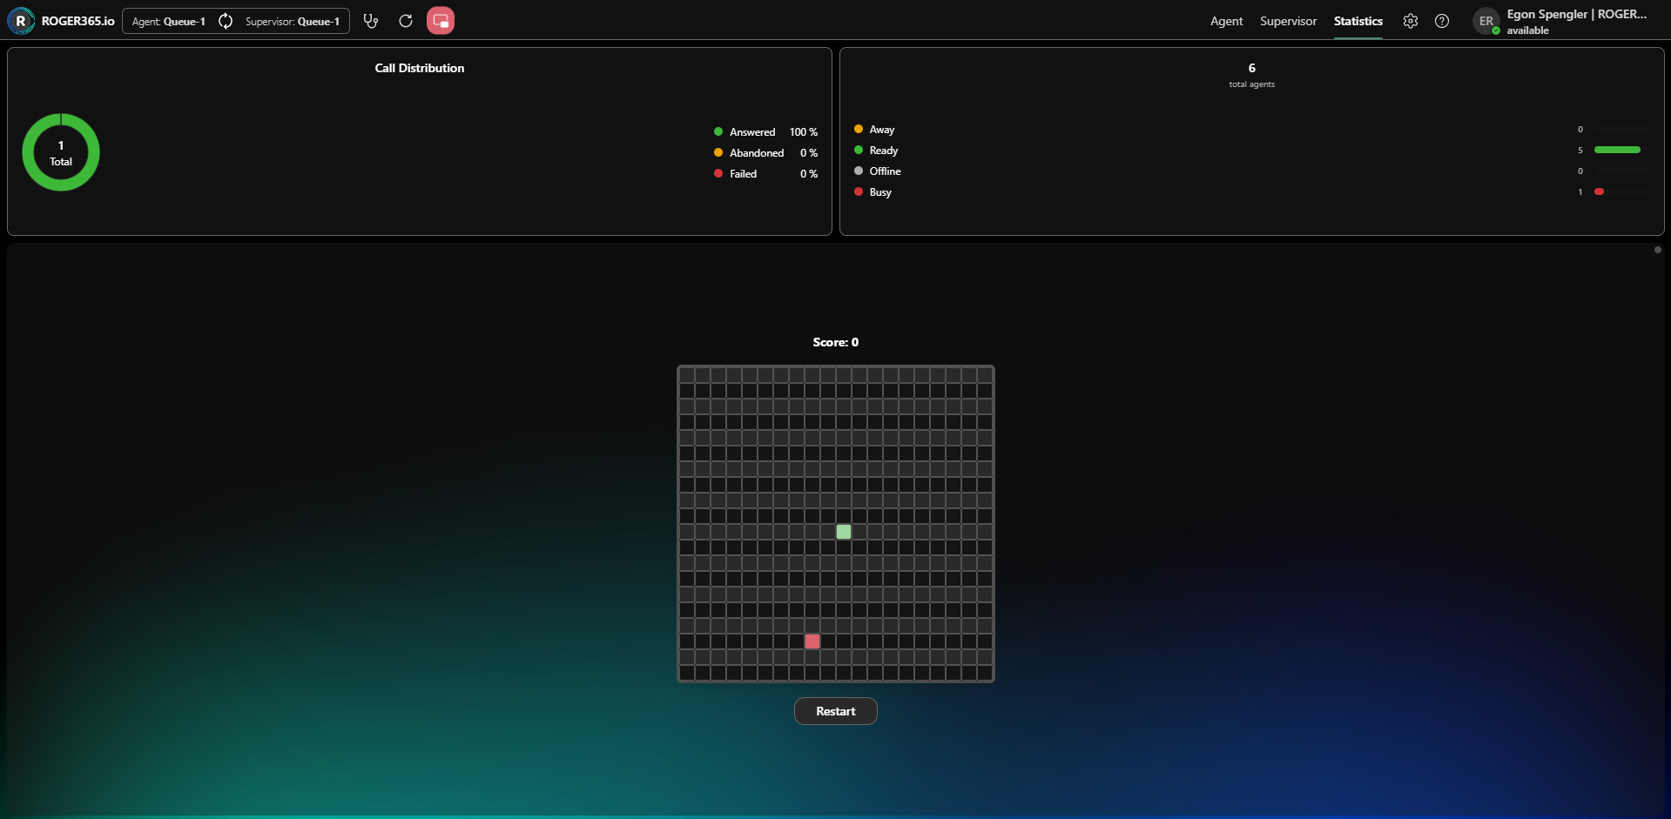Click the red Busy progress bar
Viewport: 1671px width, 819px height.
(1599, 191)
